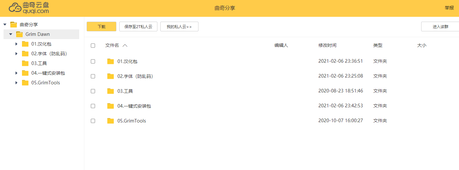Check the box for 04.一键式安装包 row
Screen dimensions: 459x170
(x=93, y=106)
